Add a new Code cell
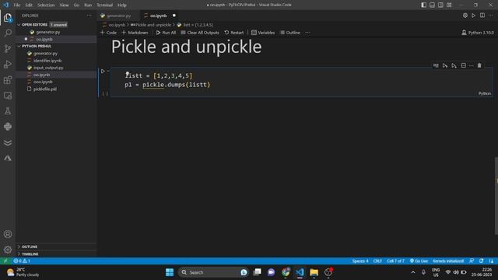This screenshot has height=280, width=498. 108,33
